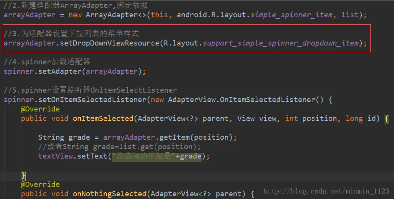Click the comment '//或者String grade=list.get(position);'
Image resolution: width=394 pixels, height=199 pixels.
[x=119, y=147]
